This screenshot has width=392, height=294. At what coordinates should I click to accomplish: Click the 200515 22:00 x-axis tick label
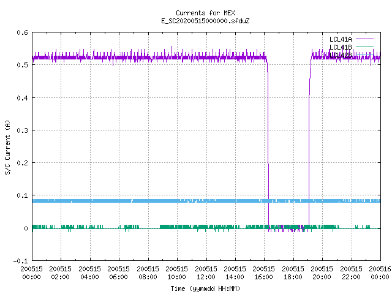point(351,273)
